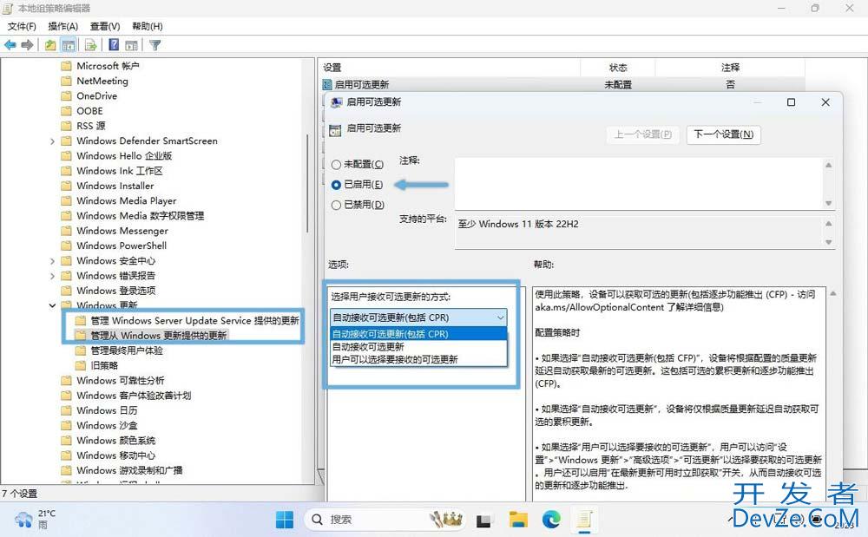The image size is (868, 537).
Task: Open the 文件(F) menu
Action: click(22, 26)
